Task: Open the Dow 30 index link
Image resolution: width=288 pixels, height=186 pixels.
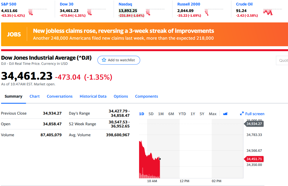Action: point(67,4)
